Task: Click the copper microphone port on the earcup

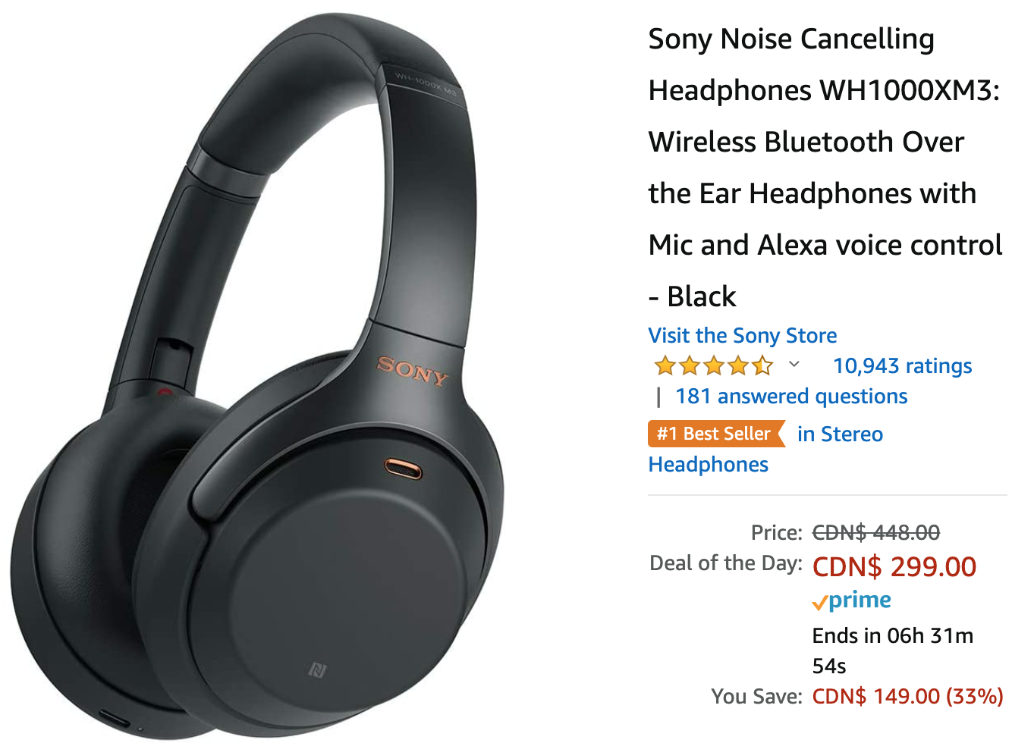Action: pyautogui.click(x=404, y=468)
